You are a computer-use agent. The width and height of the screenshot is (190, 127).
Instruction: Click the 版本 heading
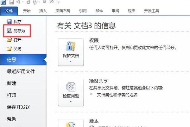coord(94,121)
